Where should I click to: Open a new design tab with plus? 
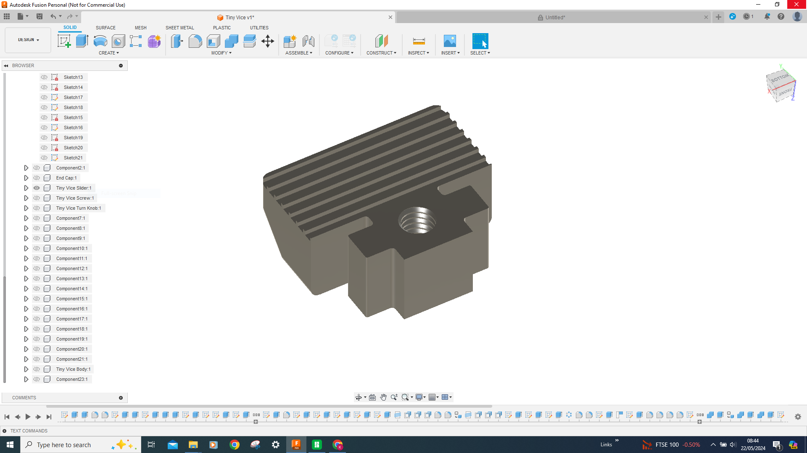tap(718, 17)
